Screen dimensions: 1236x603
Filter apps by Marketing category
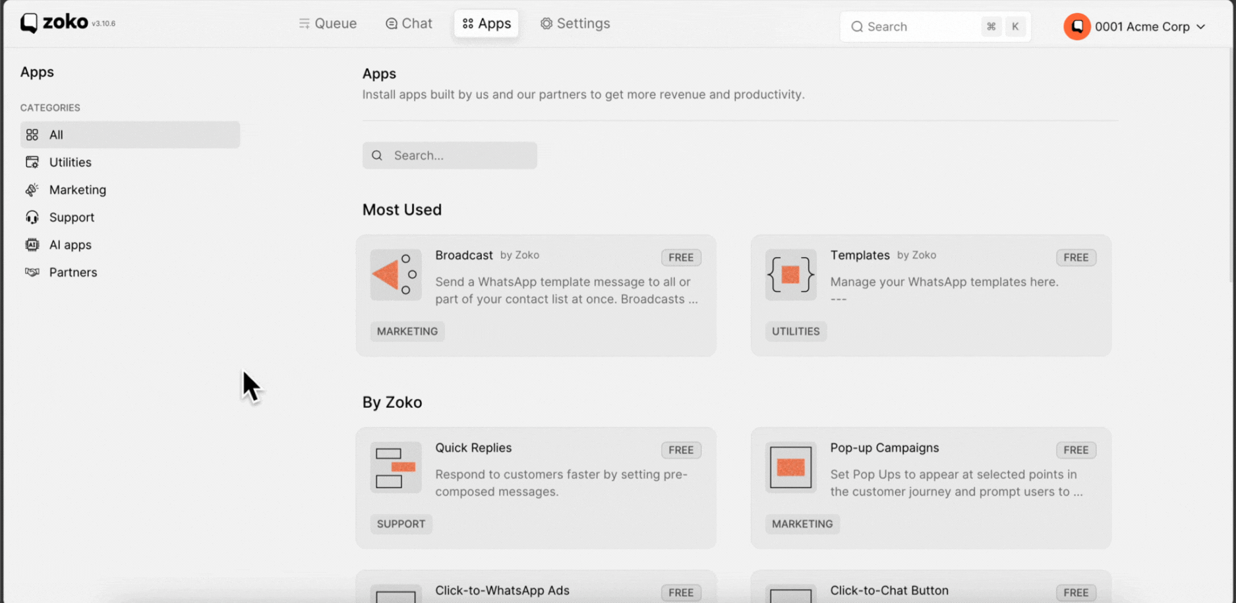point(130,190)
